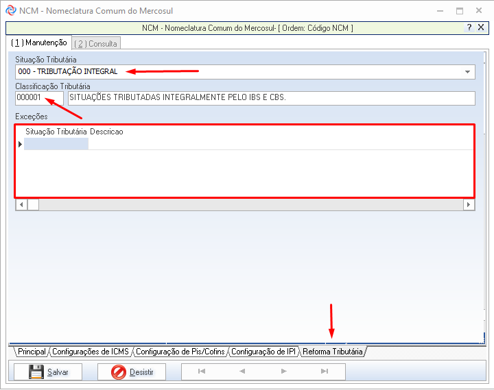Switch to Configuração de Pis/Cofins tab
Image resolution: width=494 pixels, height=390 pixels.
(180, 352)
